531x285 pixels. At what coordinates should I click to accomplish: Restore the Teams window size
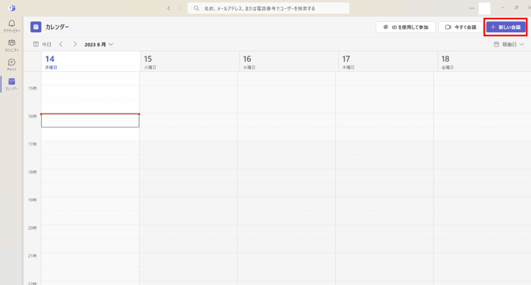coord(516,7)
